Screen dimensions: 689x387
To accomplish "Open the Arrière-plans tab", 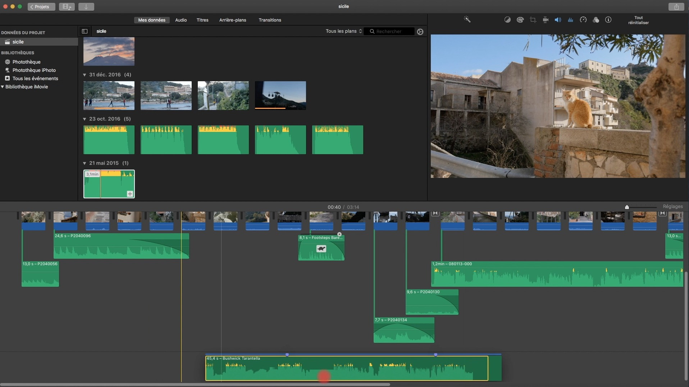I will [233, 20].
